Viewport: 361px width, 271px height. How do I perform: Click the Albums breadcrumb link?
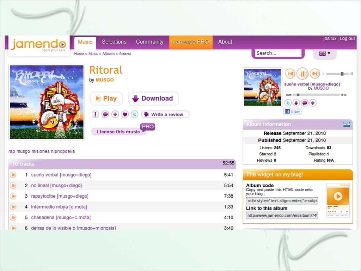pyautogui.click(x=109, y=54)
